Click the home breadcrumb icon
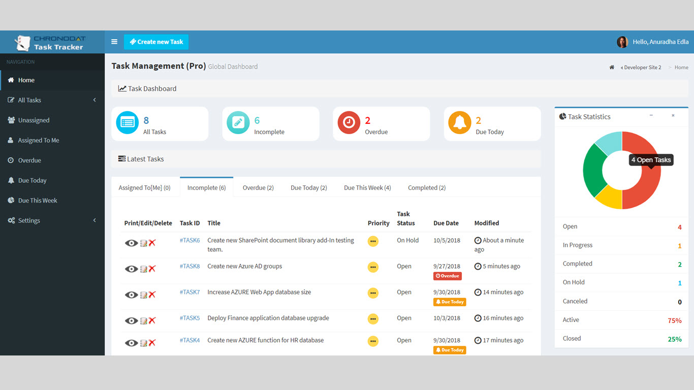The height and width of the screenshot is (390, 694). (612, 67)
